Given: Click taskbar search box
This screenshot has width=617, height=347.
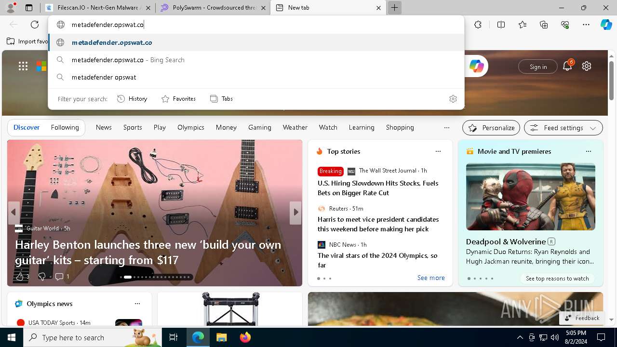Looking at the screenshot, I should click(x=93, y=337).
